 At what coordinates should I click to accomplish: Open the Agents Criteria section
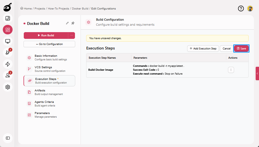tap(50, 104)
